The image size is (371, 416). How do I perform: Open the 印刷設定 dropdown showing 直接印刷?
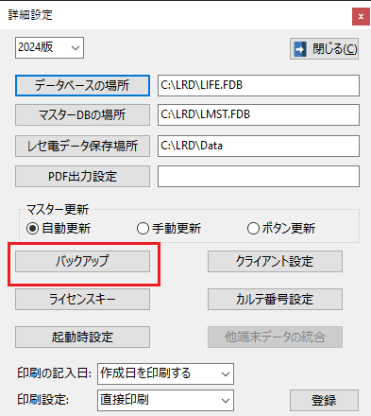click(x=165, y=400)
